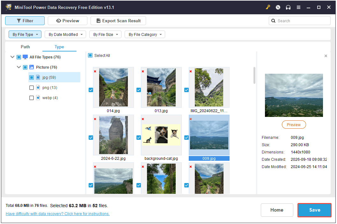Click the key register icon in title bar

coord(268,7)
